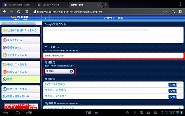
Task: Tap the Android debug notification icon
Action: (128, 113)
